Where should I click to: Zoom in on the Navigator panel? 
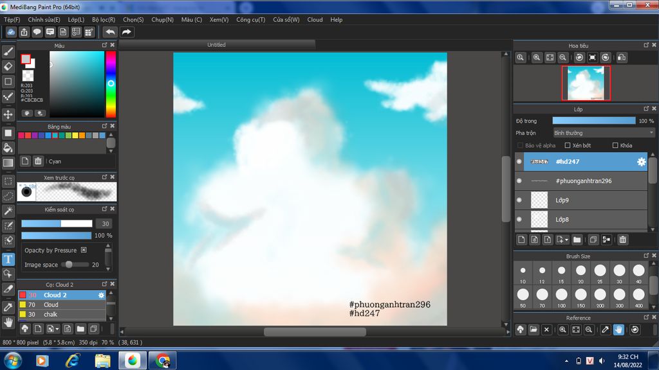[537, 57]
